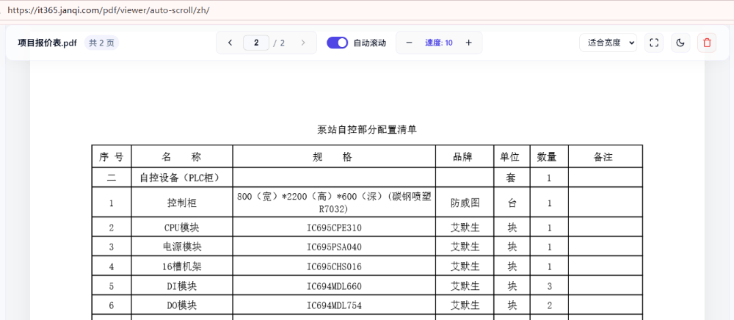Viewport: 734px width, 320px height.
Task: Click the file name 项目报价表.pdf
Action: [47, 43]
